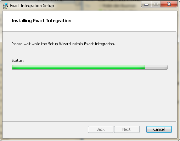Click the separator line under the header banner
Viewport: 180px width, 141px height.
coord(89,31)
